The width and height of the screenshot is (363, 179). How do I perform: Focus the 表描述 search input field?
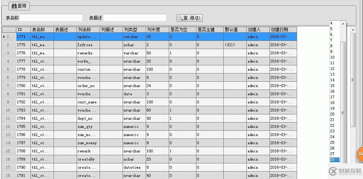click(134, 18)
